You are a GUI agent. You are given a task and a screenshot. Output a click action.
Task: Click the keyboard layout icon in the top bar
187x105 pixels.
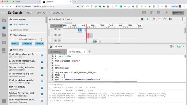click(x=144, y=13)
